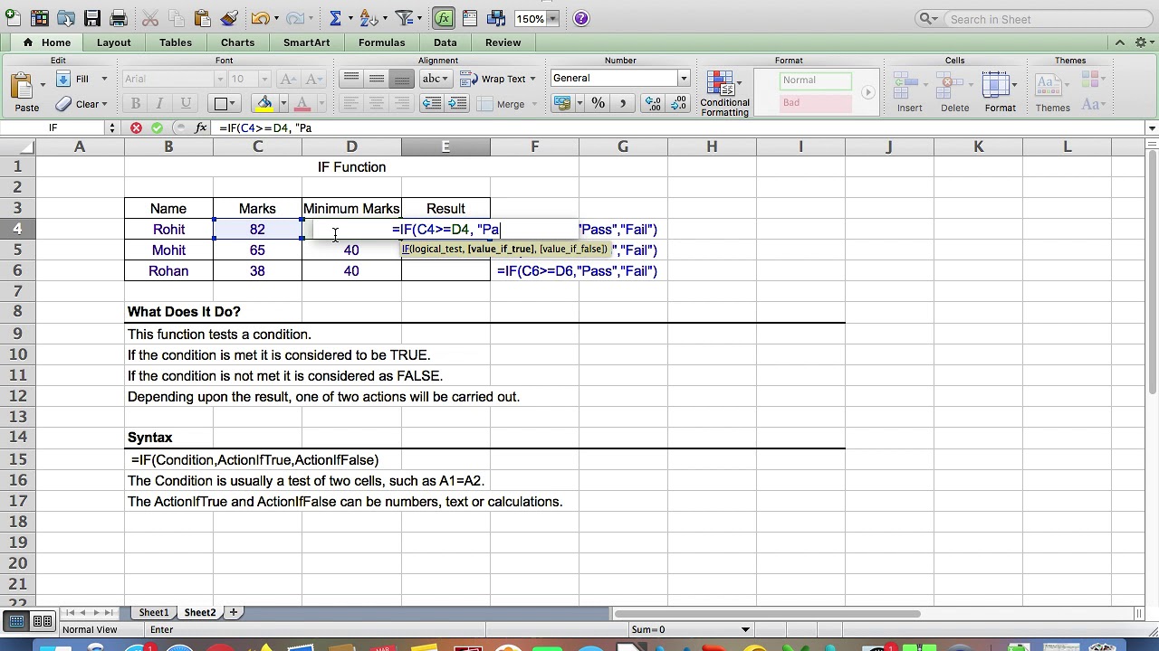The image size is (1159, 651).
Task: Click the percent style button
Action: pyautogui.click(x=598, y=104)
